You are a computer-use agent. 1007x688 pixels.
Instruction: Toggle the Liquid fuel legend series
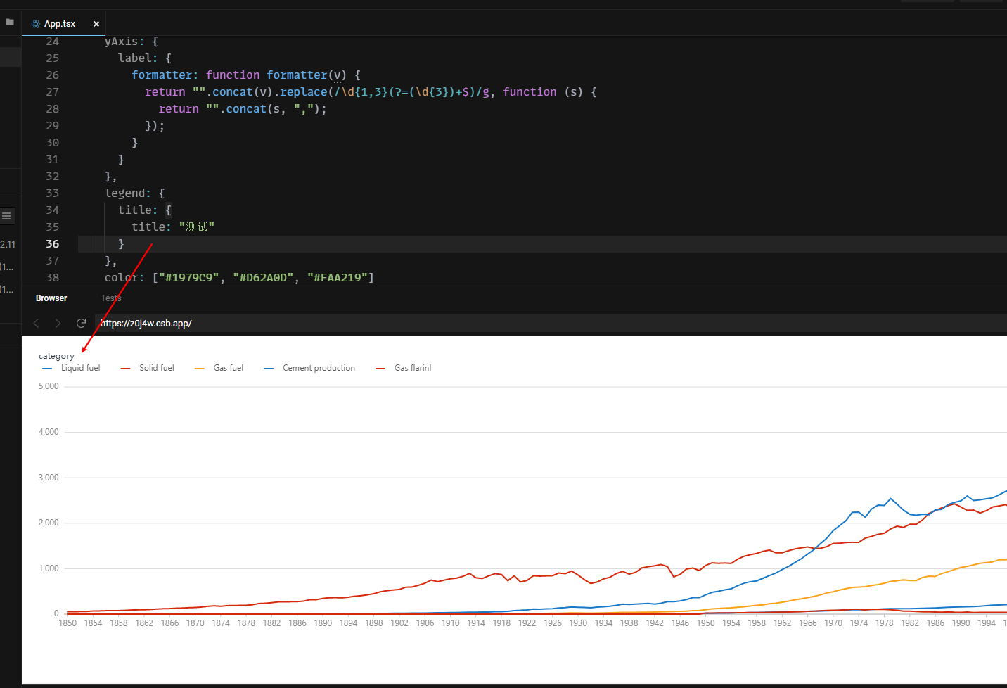pyautogui.click(x=72, y=368)
